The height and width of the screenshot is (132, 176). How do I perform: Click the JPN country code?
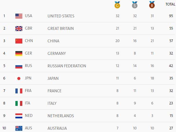click(29, 78)
